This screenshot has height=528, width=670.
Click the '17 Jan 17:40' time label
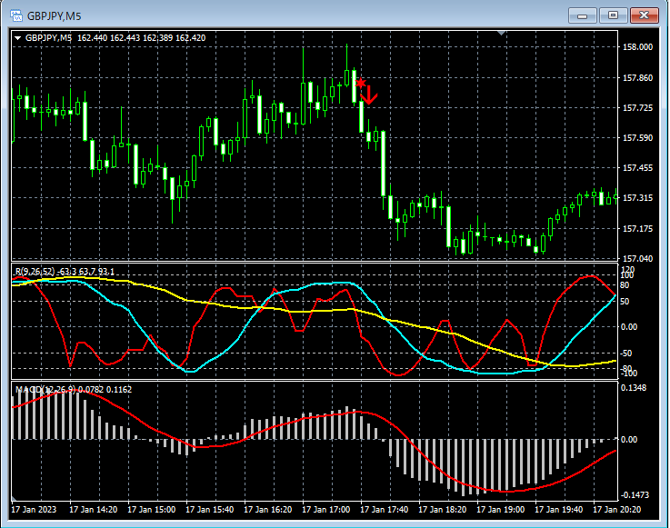tap(385, 510)
